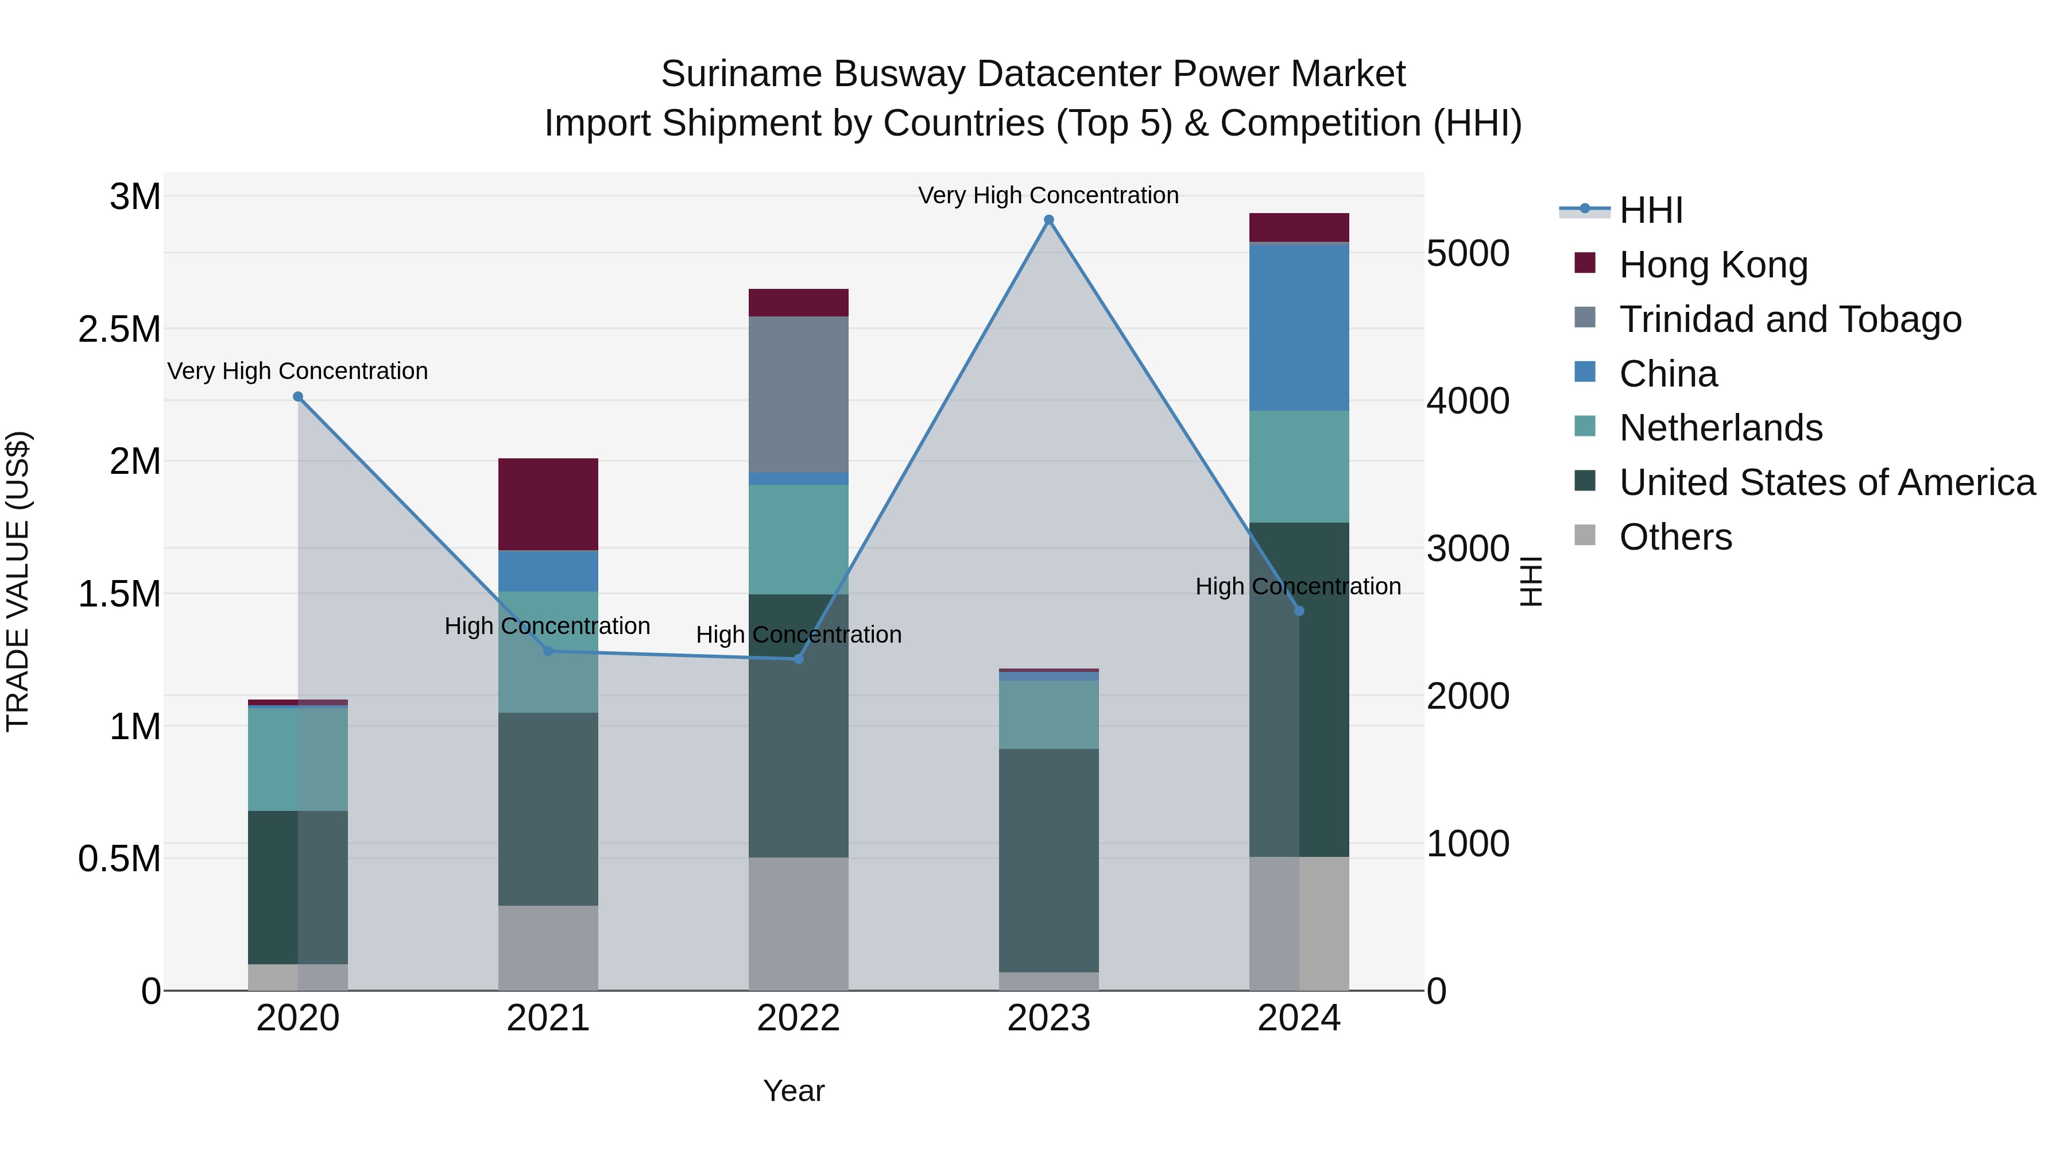Click the 2020 Netherlands bar segment
This screenshot has height=1163, width=2067.
[297, 759]
